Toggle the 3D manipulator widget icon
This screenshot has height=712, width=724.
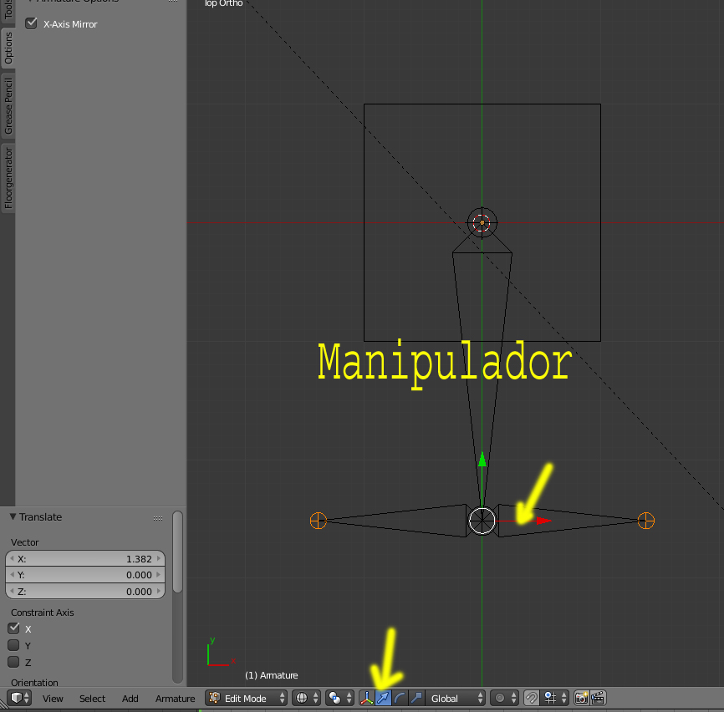367,698
